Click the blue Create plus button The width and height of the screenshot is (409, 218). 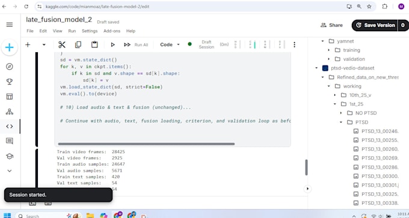click(x=10, y=47)
